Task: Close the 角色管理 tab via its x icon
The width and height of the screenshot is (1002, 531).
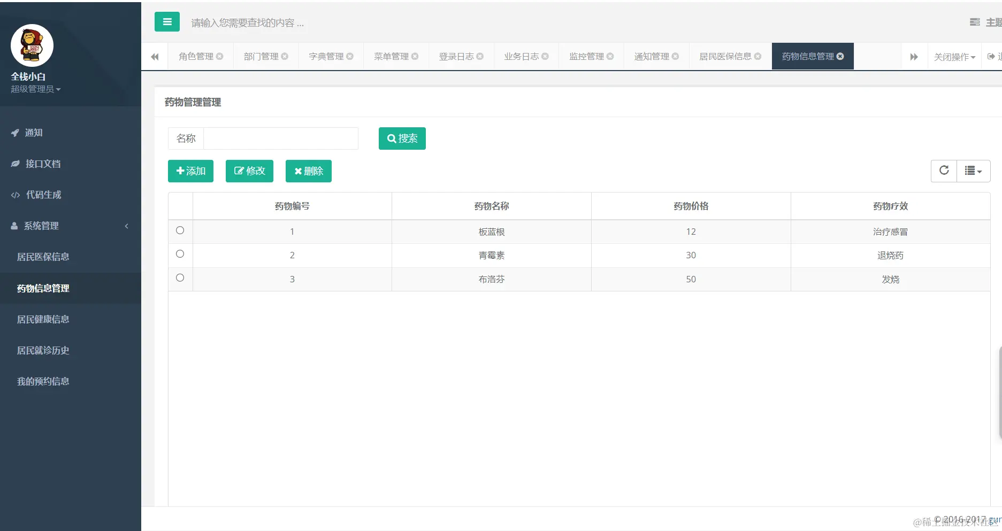Action: tap(219, 56)
